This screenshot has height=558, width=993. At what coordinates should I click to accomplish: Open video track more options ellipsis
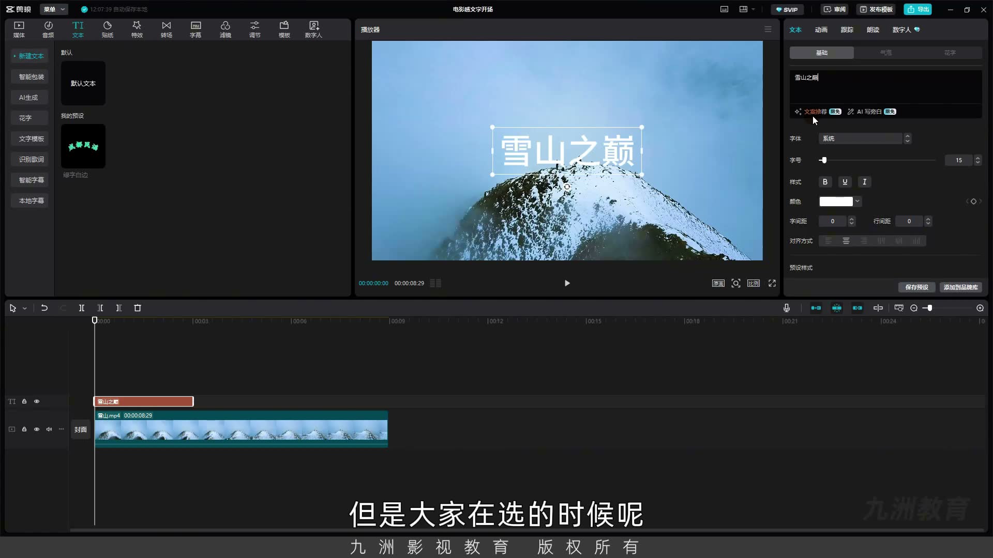(62, 429)
